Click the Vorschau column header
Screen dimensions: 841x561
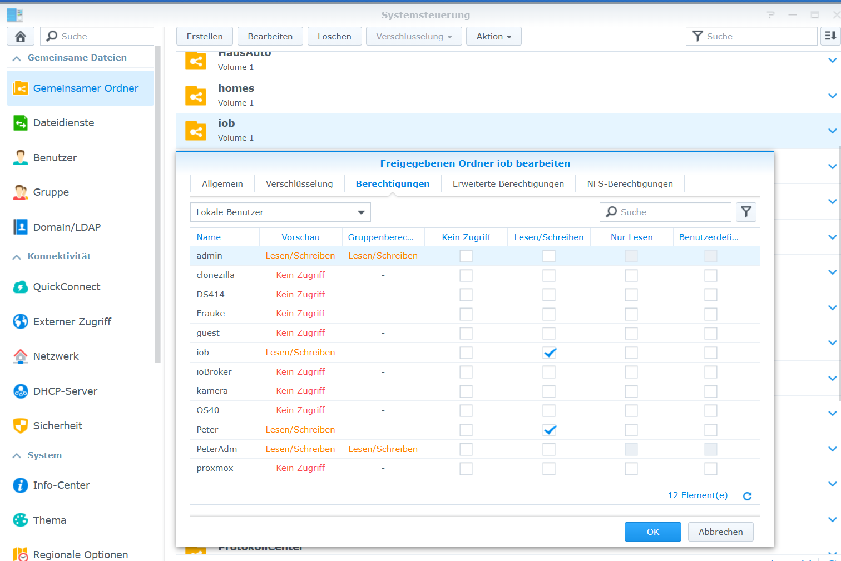pos(301,237)
